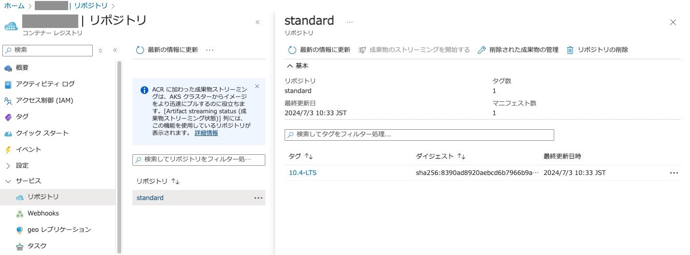This screenshot has height=255, width=690.
Task: Open the 10.4-LTS tag link
Action: (x=302, y=173)
